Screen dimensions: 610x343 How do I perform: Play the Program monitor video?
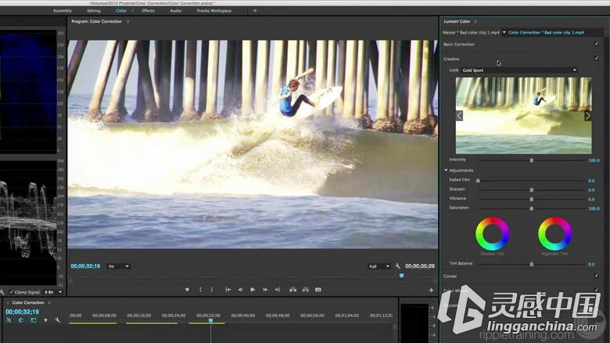pos(253,290)
